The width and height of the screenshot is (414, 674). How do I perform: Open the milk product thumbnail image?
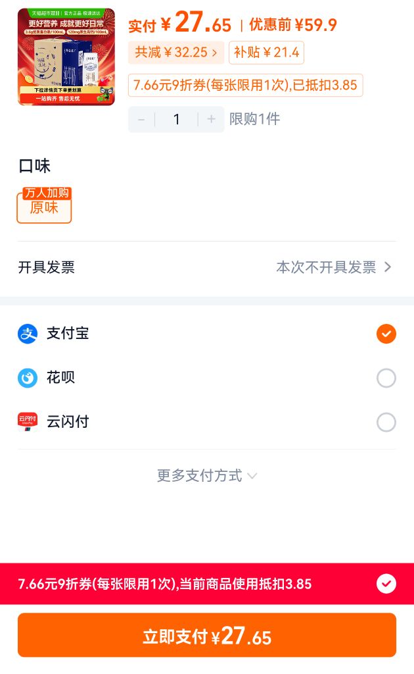click(66, 57)
